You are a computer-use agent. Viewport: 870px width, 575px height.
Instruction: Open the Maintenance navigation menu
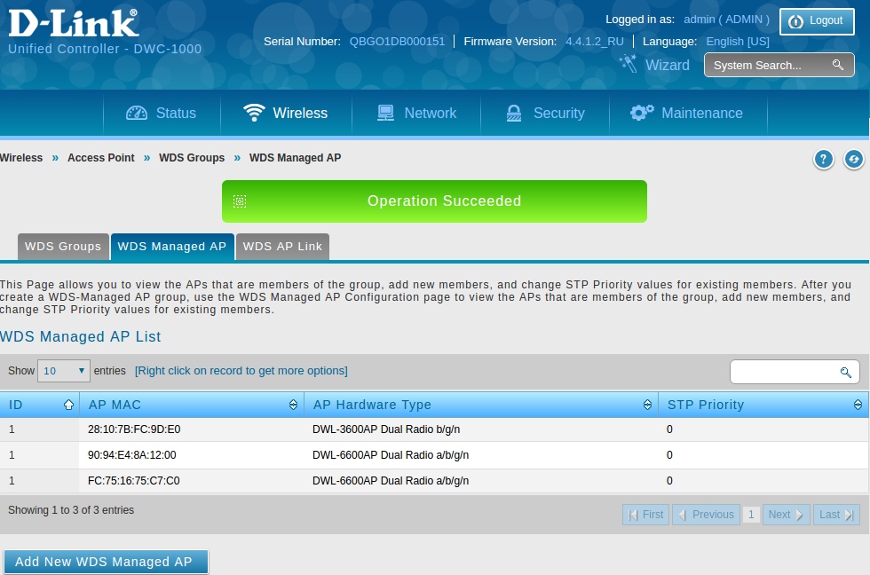[x=686, y=114]
